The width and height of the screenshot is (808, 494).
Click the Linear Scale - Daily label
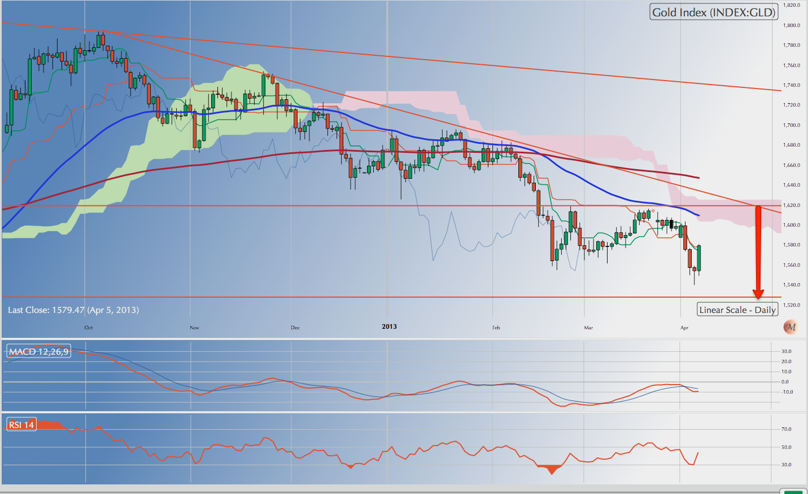737,310
